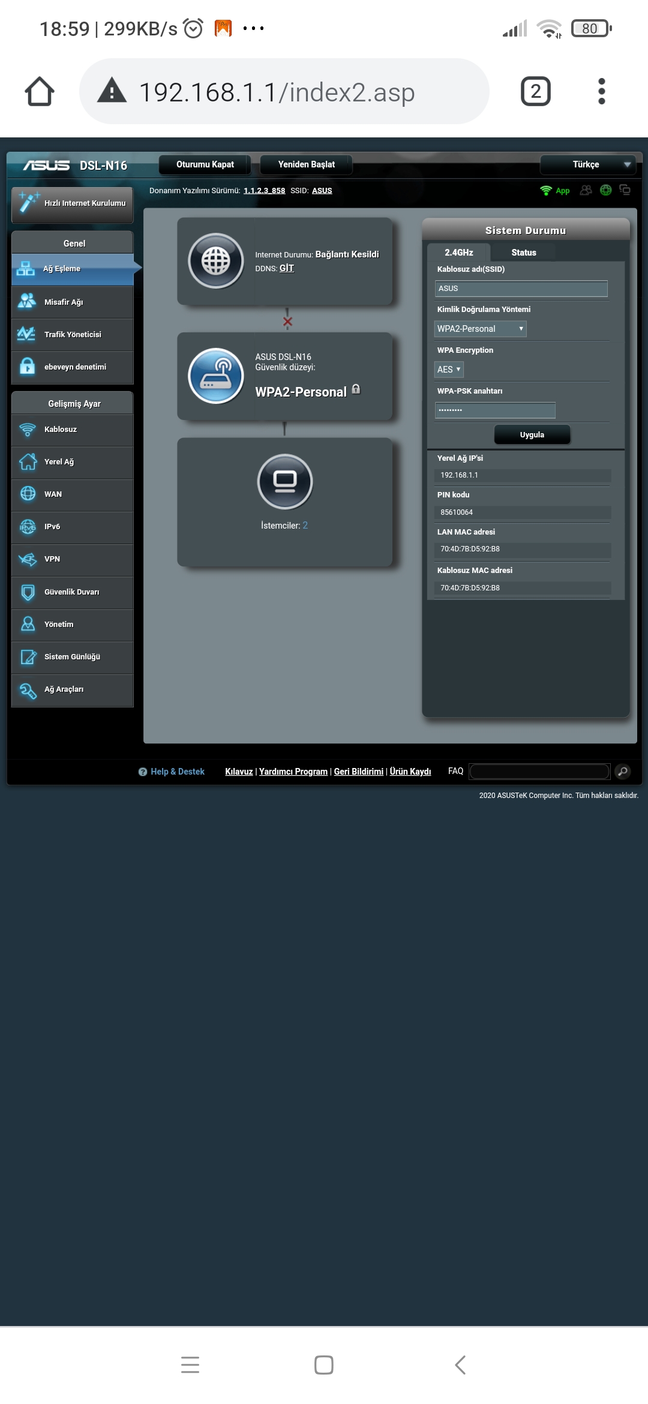This screenshot has width=648, height=1404.
Task: Click the Güvenlik Duvarı shield icon
Action: point(28,592)
